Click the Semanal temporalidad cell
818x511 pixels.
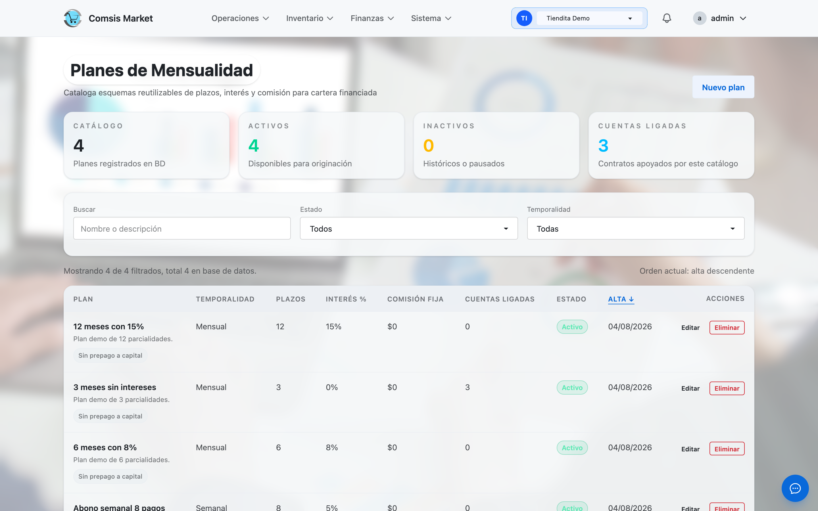[x=211, y=507]
